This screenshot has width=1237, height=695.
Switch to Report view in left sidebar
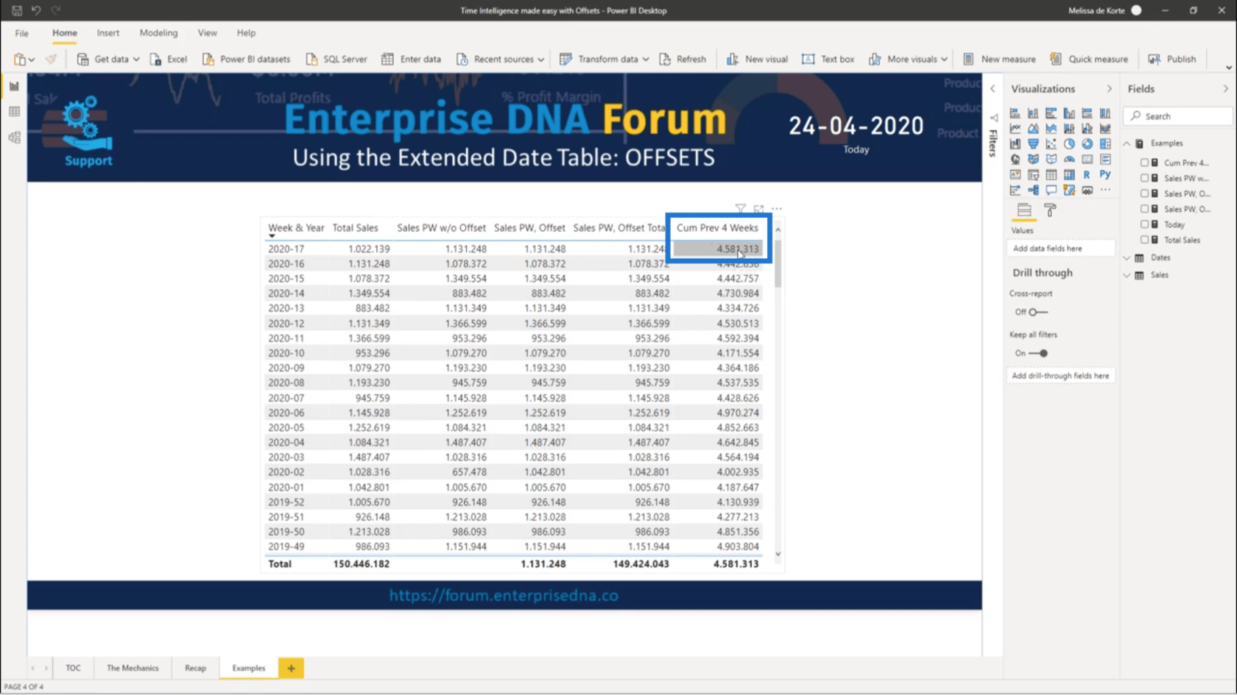coord(14,87)
